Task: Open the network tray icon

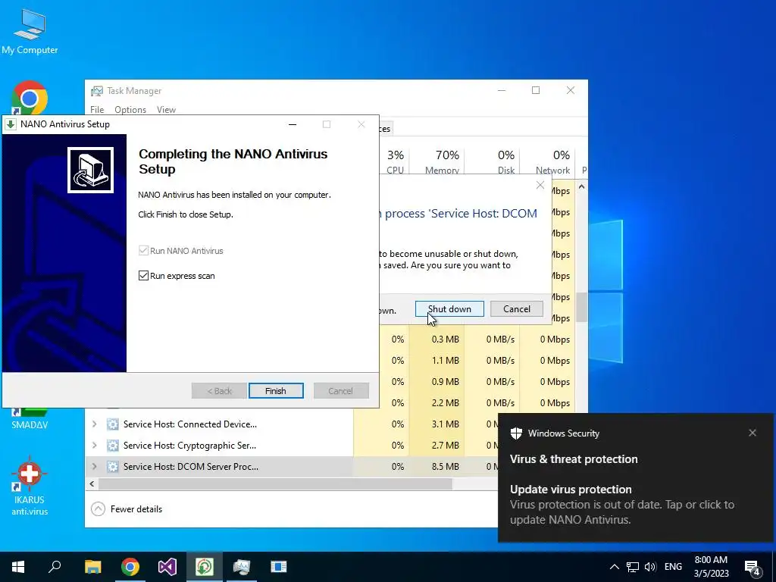Action: 633,567
